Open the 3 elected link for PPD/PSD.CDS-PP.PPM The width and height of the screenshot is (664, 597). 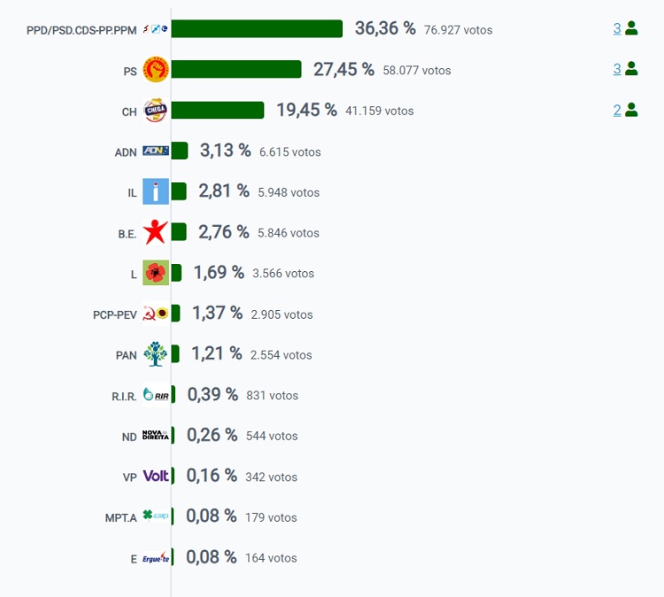click(617, 28)
